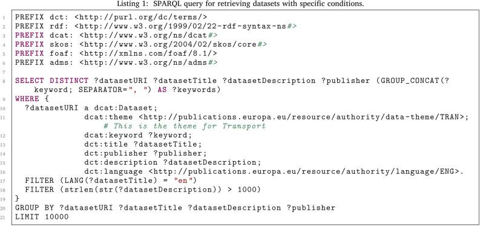Click the green Transport theme comment
Viewport: 480px width, 226px height.
[x=185, y=126]
